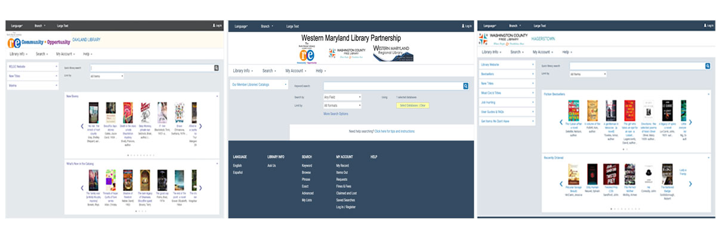Click Advanced in footer Search column
716x238 pixels.
pos(307,193)
